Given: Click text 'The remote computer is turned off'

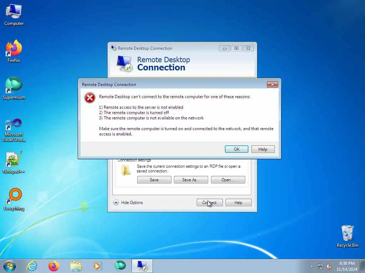Looking at the screenshot, I should (136, 113).
